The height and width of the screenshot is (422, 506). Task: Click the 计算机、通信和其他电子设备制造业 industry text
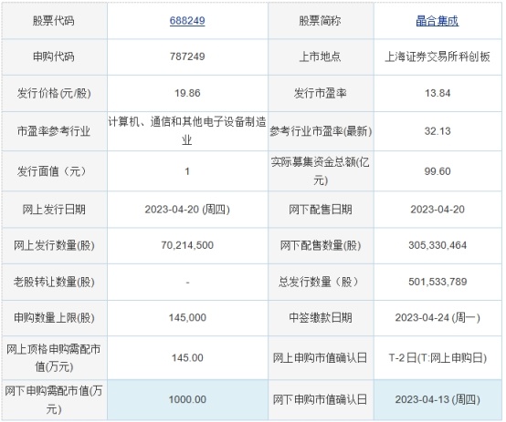187,130
